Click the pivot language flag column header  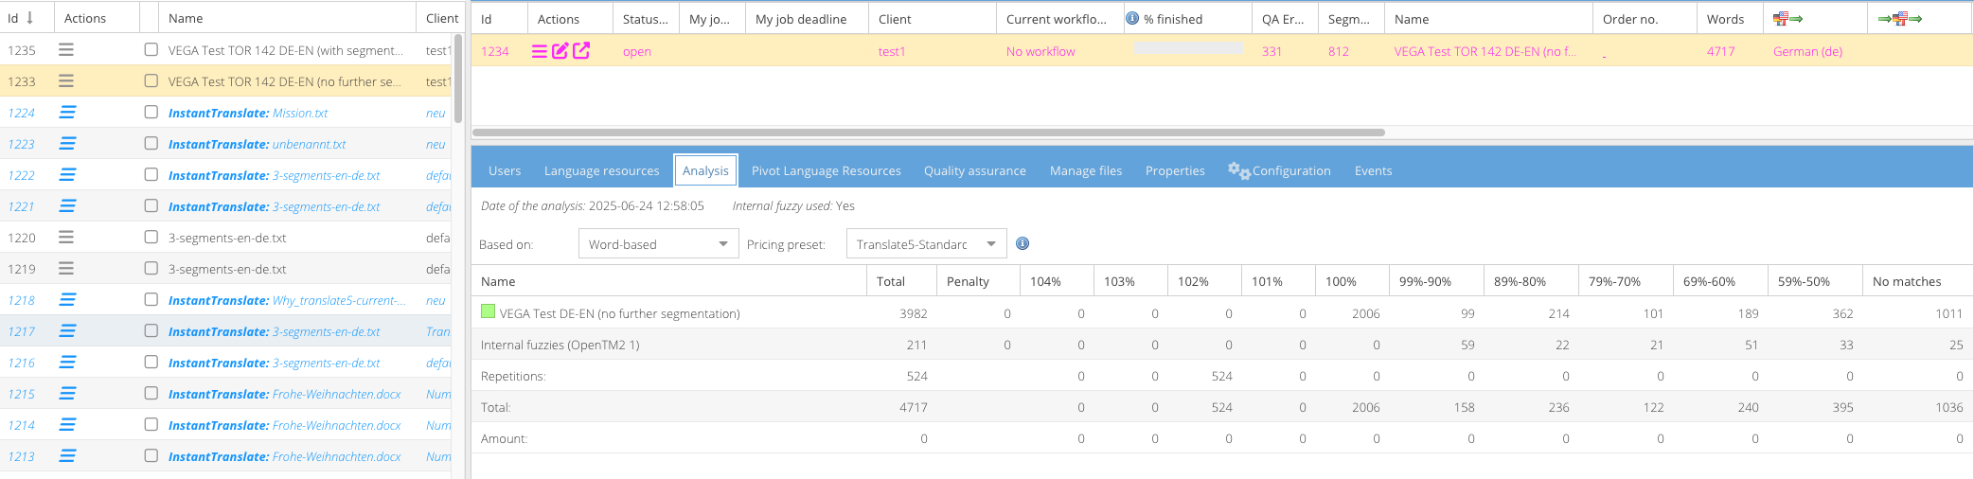coord(1899,19)
